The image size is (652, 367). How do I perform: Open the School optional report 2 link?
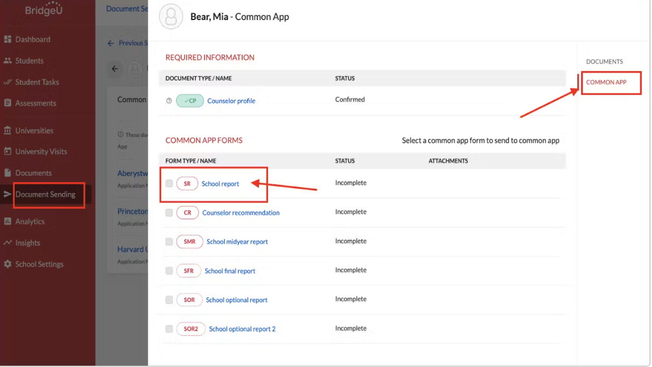click(242, 329)
